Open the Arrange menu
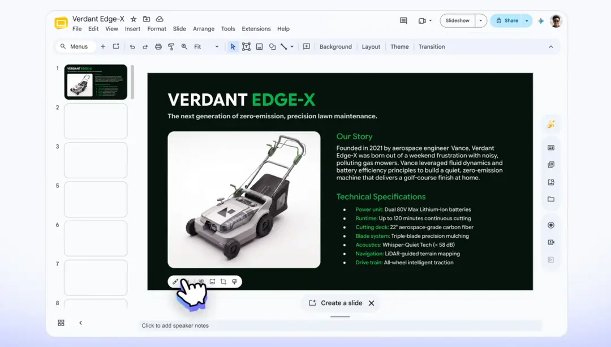The image size is (611, 347). (x=204, y=29)
